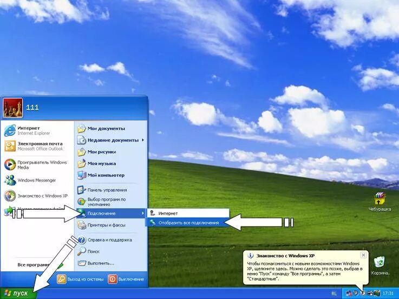
Task: Open Поиск from the Start menu
Action: coord(111,251)
